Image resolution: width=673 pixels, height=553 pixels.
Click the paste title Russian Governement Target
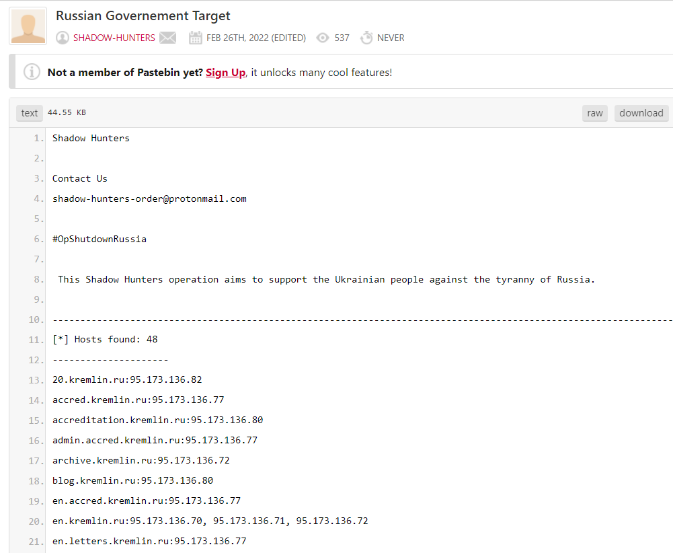point(143,16)
